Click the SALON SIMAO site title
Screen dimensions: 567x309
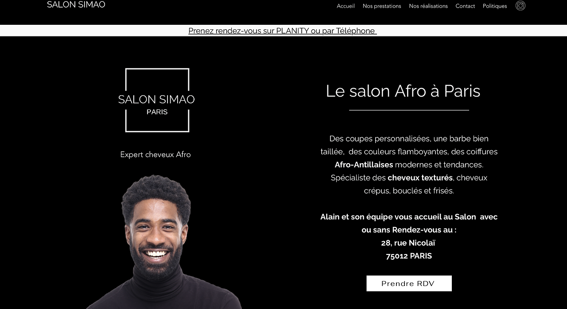[x=76, y=4]
